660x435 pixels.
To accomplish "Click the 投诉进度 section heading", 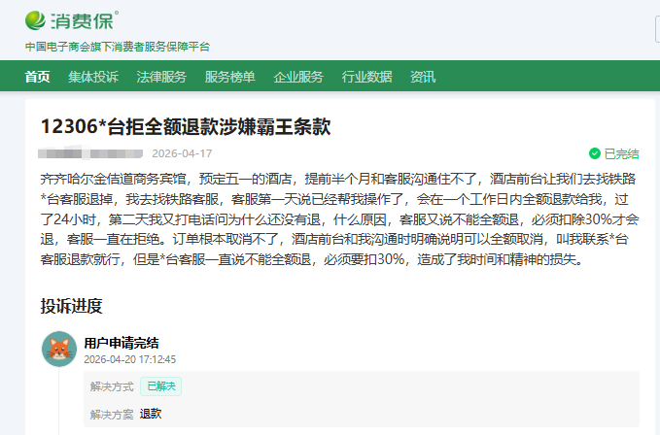I will pos(71,306).
